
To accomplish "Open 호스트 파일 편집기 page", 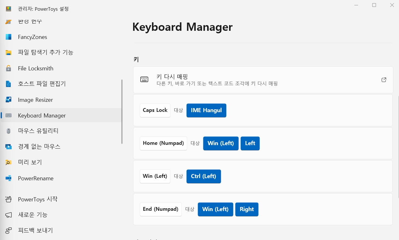I will tap(61, 84).
